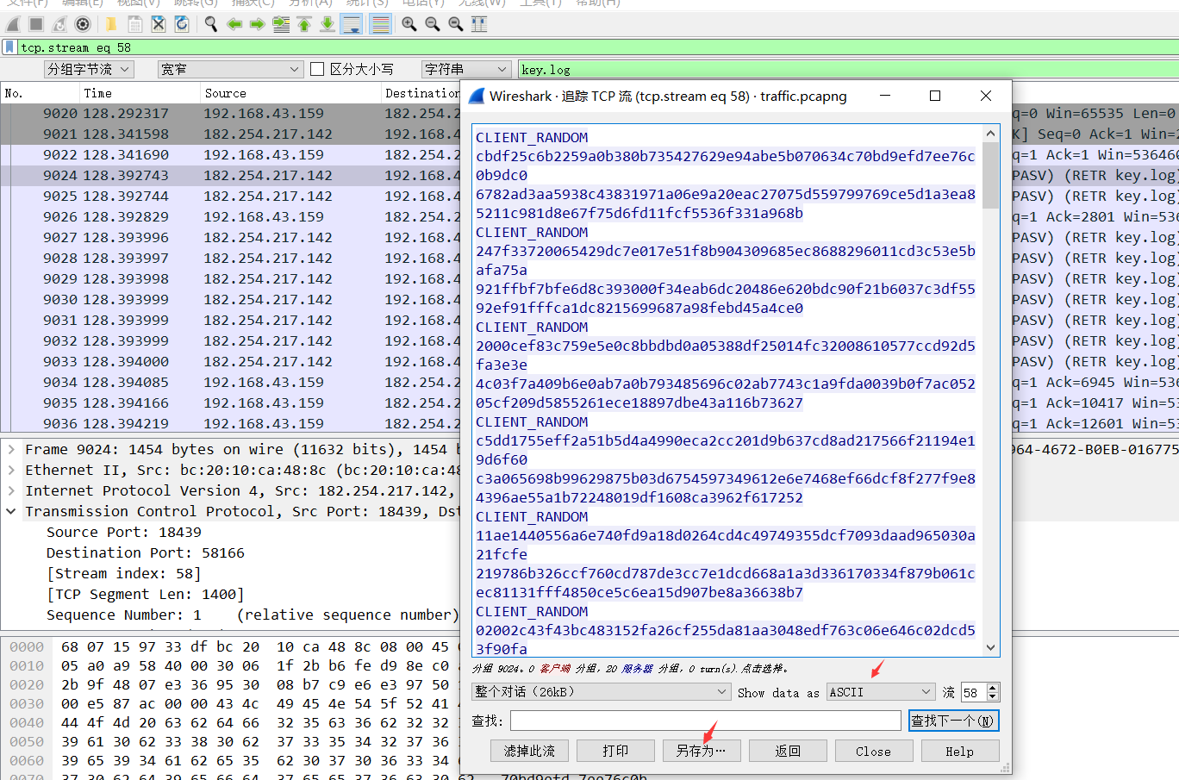The width and height of the screenshot is (1179, 780).
Task: Restart the current capture
Action: pos(59,24)
